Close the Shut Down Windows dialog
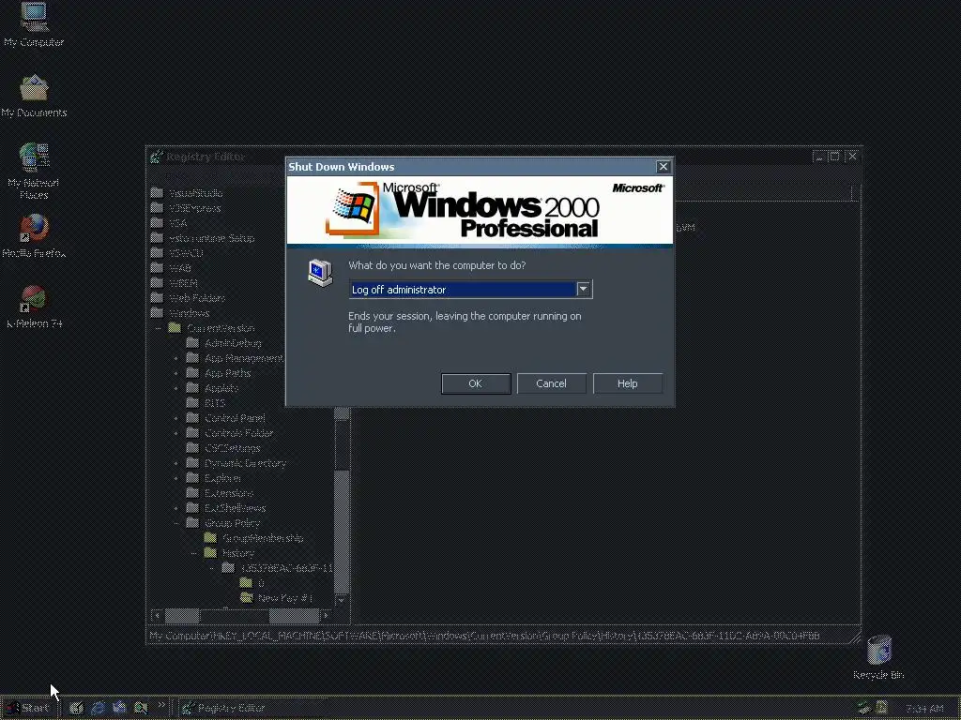The width and height of the screenshot is (961, 720). click(x=664, y=167)
